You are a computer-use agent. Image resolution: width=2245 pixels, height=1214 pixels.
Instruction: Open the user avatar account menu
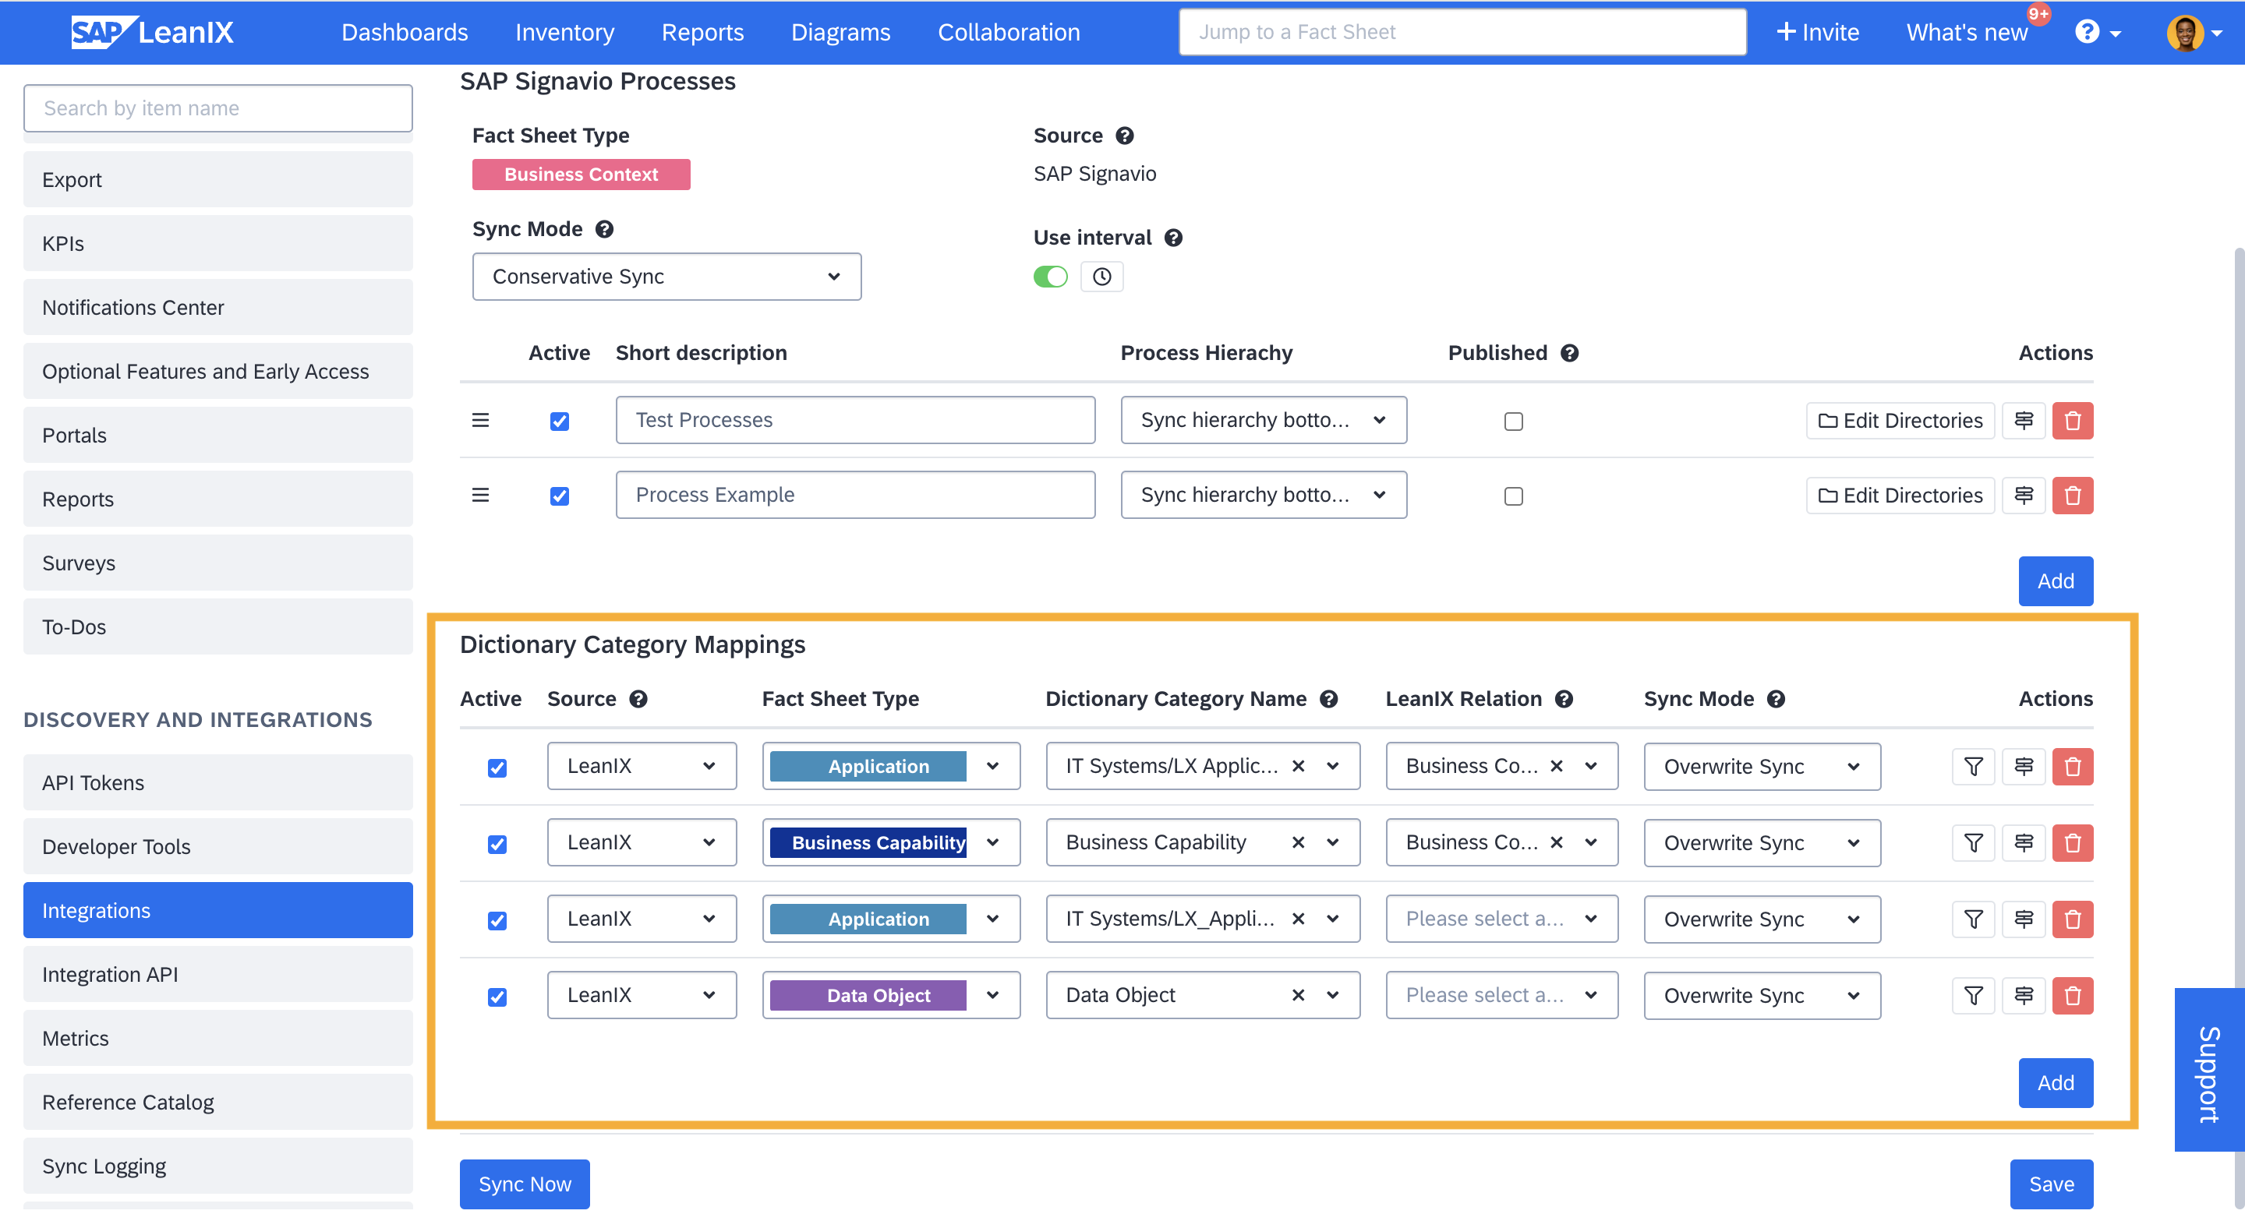pyautogui.click(x=2194, y=33)
